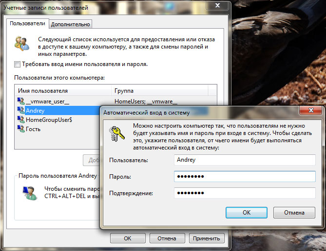Click the __vmware_user__ account icon
Viewport: 326px width, 251px height.
point(21,101)
